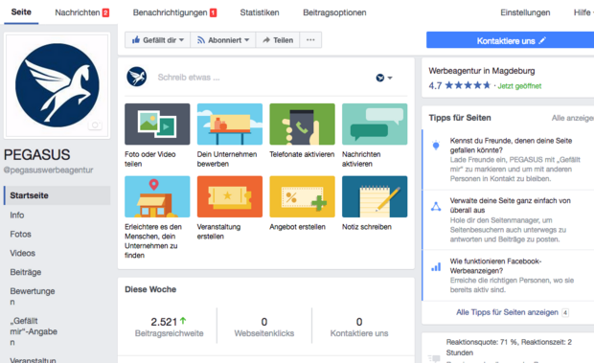594x363 pixels.
Task: Click the Jetzt geöffnet link
Action: [519, 86]
